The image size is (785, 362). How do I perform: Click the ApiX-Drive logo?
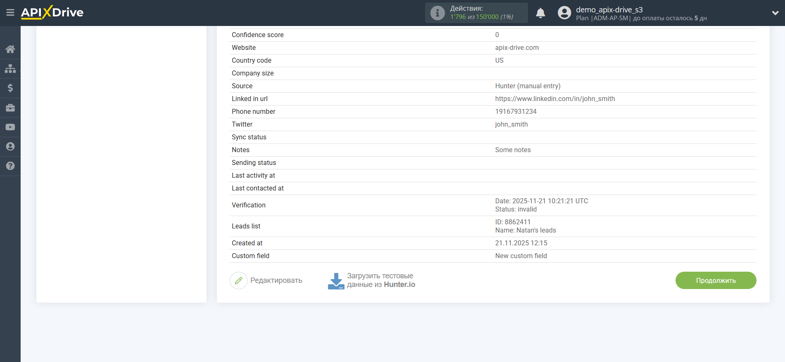[x=52, y=12]
